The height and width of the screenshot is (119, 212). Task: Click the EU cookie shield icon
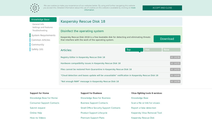35,8
